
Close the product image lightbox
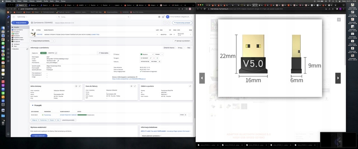tap(338, 20)
